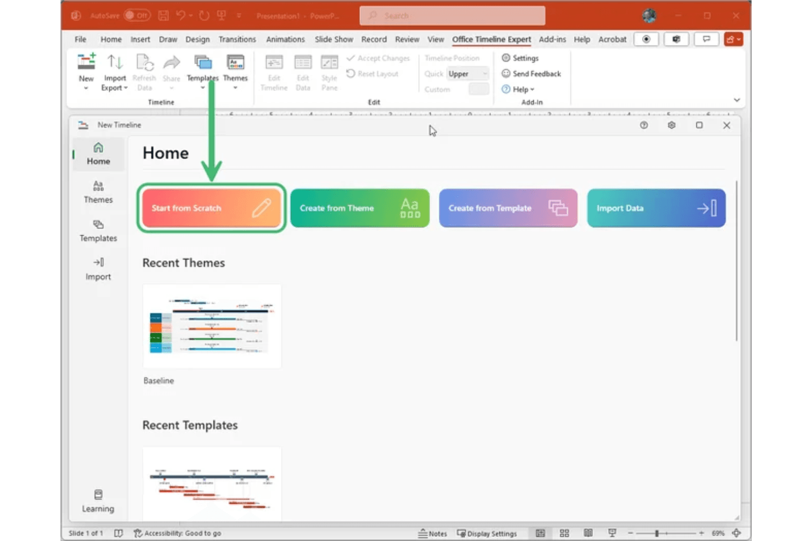Click the Create from Template button

508,208
